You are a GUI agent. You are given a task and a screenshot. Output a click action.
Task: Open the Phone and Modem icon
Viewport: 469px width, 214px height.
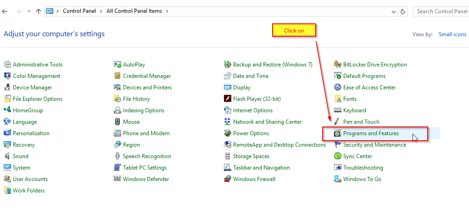point(117,133)
